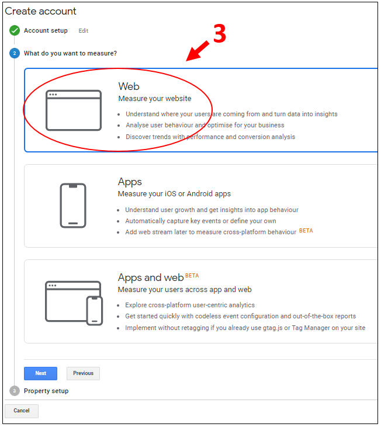Click 'What do you want to measure?' heading

click(x=70, y=53)
